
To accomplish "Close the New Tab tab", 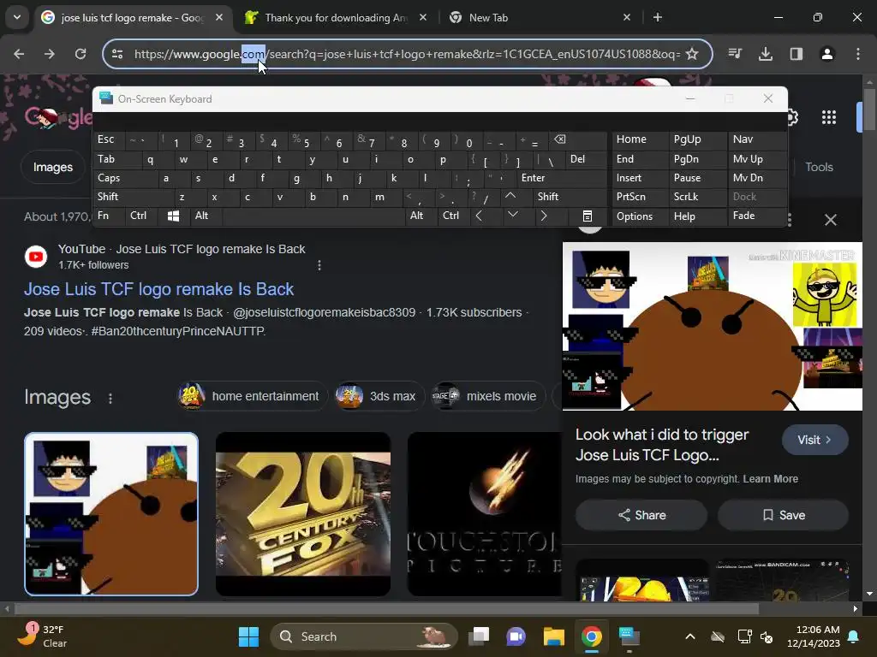I will coord(627,18).
